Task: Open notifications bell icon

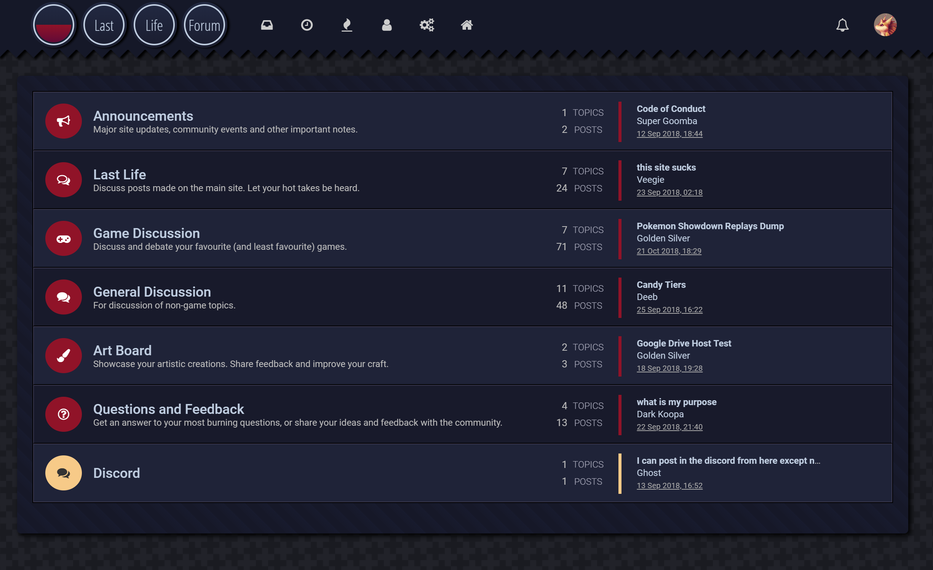Action: (x=842, y=25)
